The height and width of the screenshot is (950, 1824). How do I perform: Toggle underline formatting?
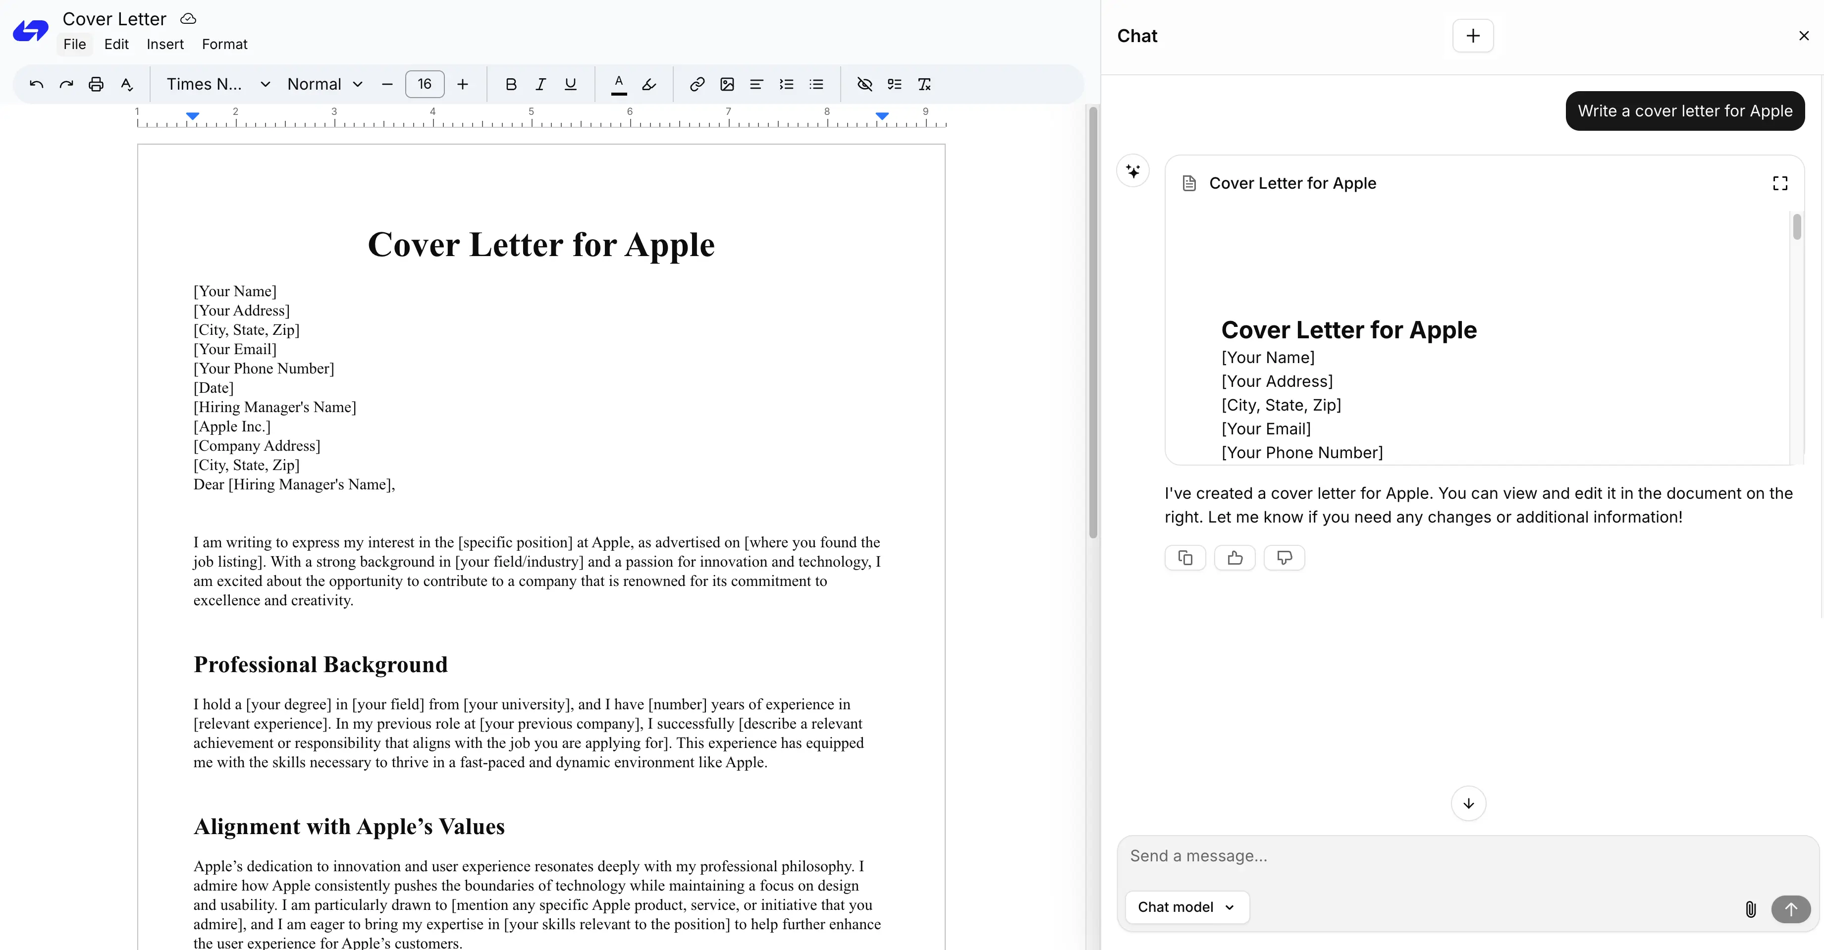tap(571, 84)
